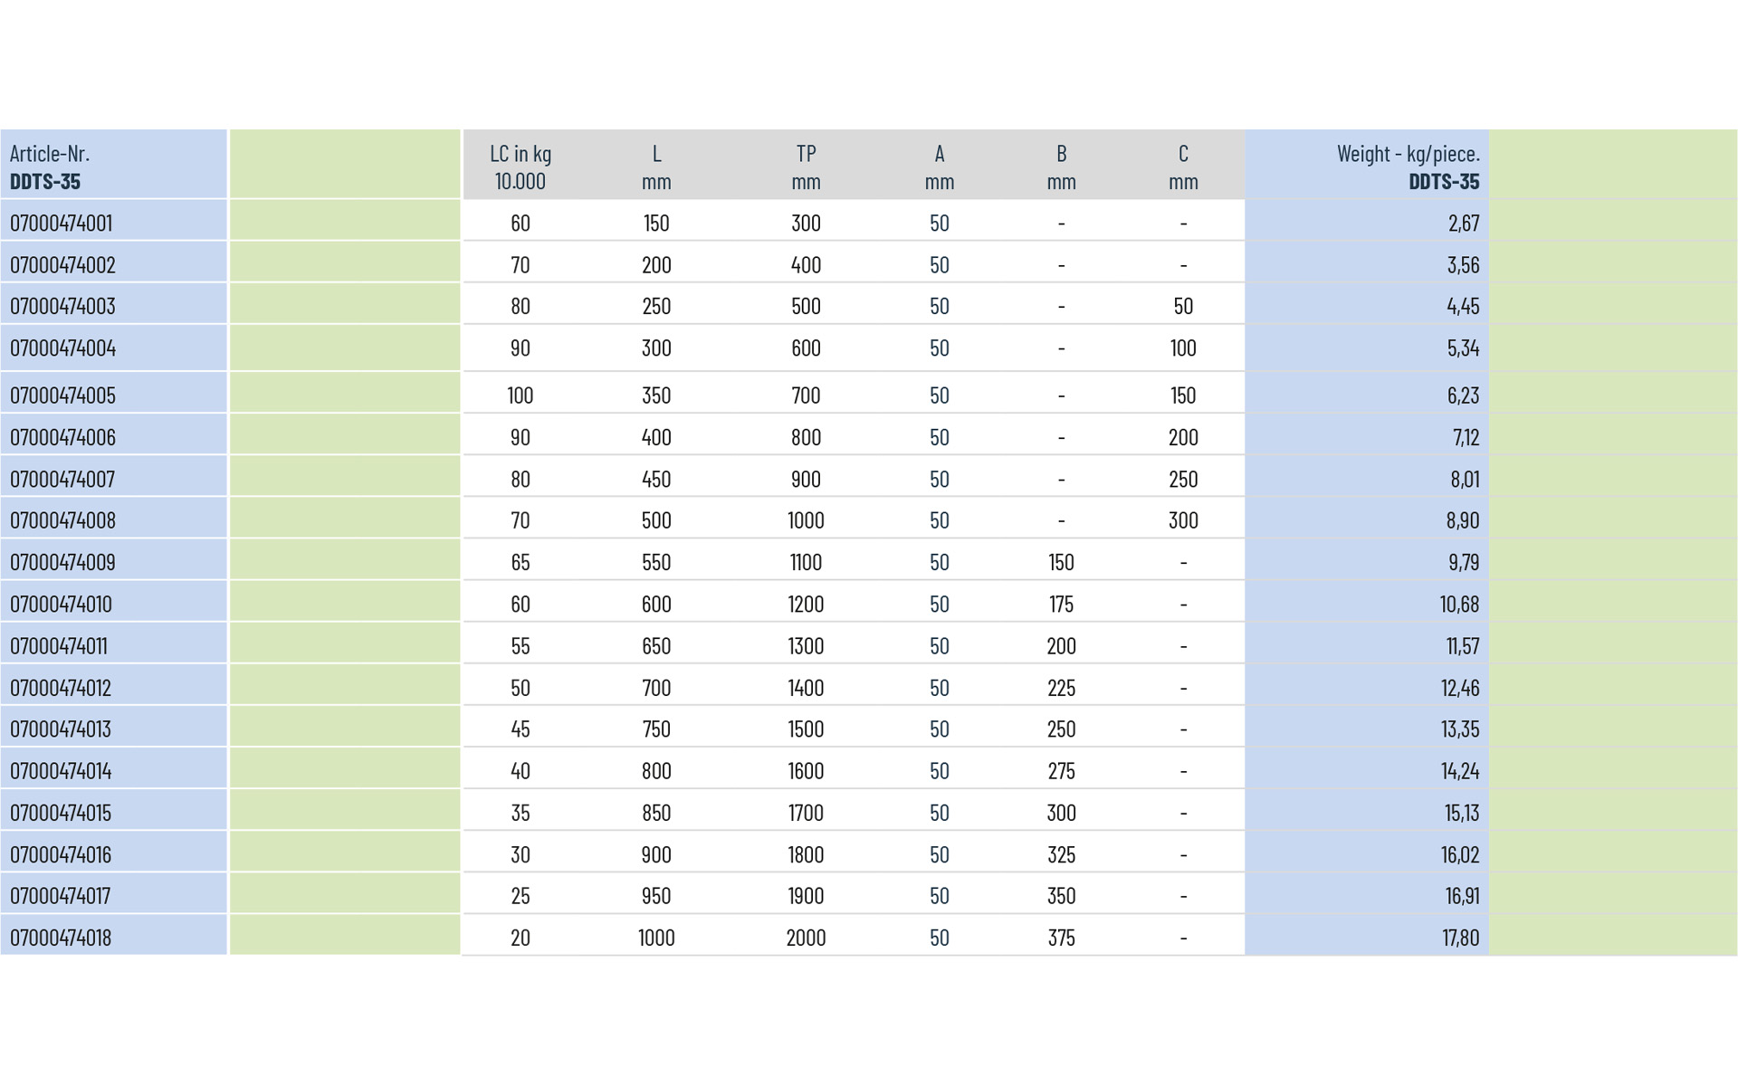Click article number 07000474010
This screenshot has height=1086, width=1738.
tap(62, 604)
